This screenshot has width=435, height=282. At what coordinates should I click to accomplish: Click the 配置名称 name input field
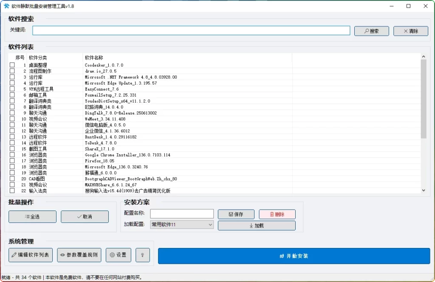[x=182, y=214]
